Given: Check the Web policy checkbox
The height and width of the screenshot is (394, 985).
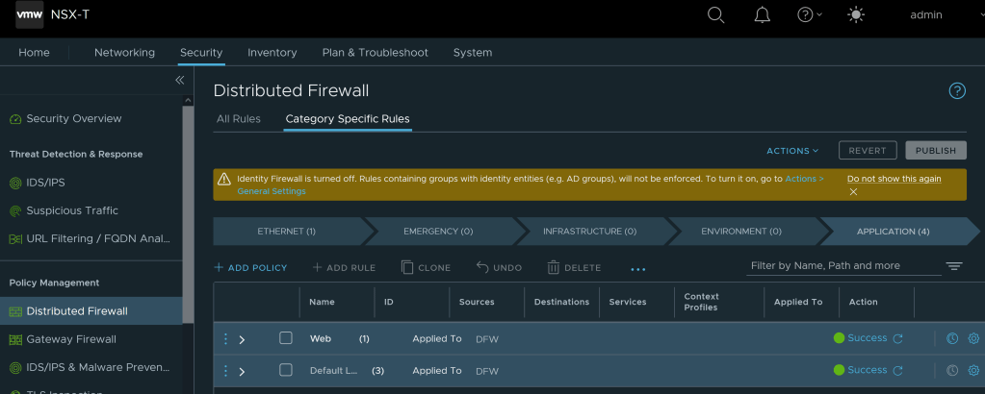Looking at the screenshot, I should pos(286,338).
